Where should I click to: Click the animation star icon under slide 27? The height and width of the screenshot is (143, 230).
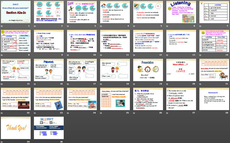[x=167, y=113]
